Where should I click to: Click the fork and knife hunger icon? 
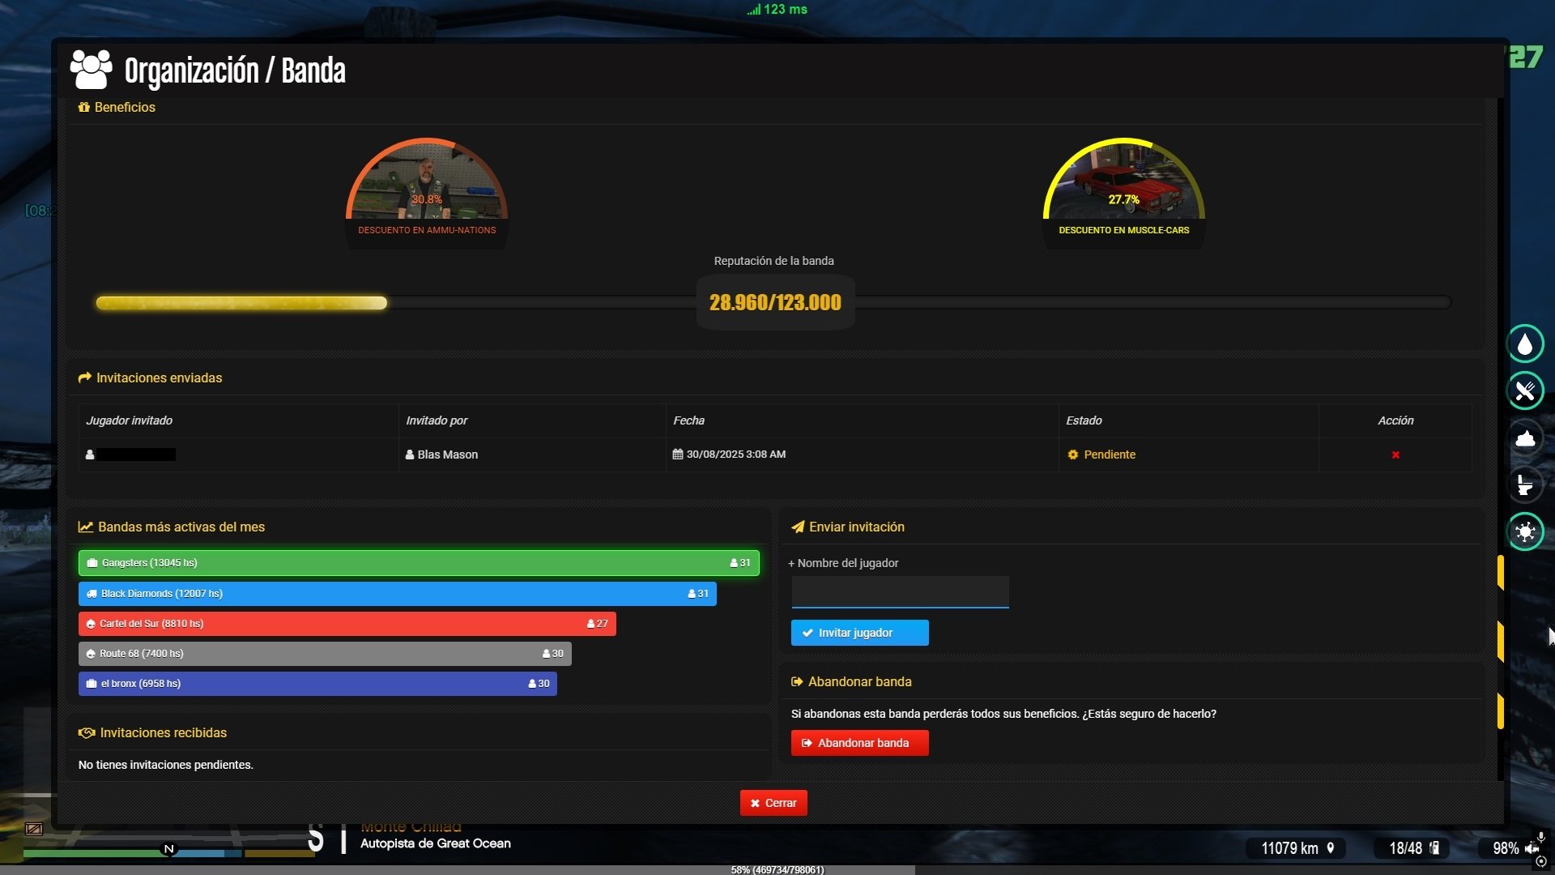coord(1525,391)
